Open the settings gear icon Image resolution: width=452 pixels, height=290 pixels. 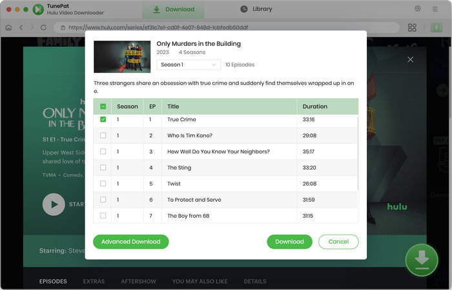point(417,8)
